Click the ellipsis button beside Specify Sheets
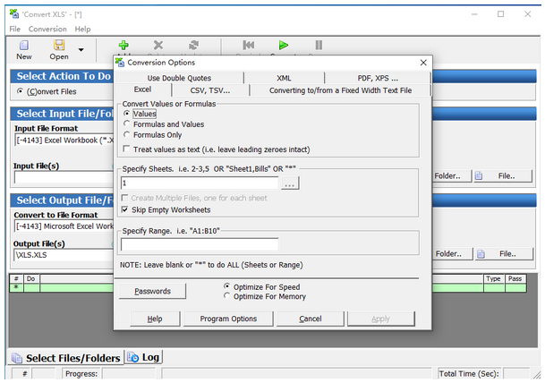Screen dimensions: 545x383 coord(290,183)
